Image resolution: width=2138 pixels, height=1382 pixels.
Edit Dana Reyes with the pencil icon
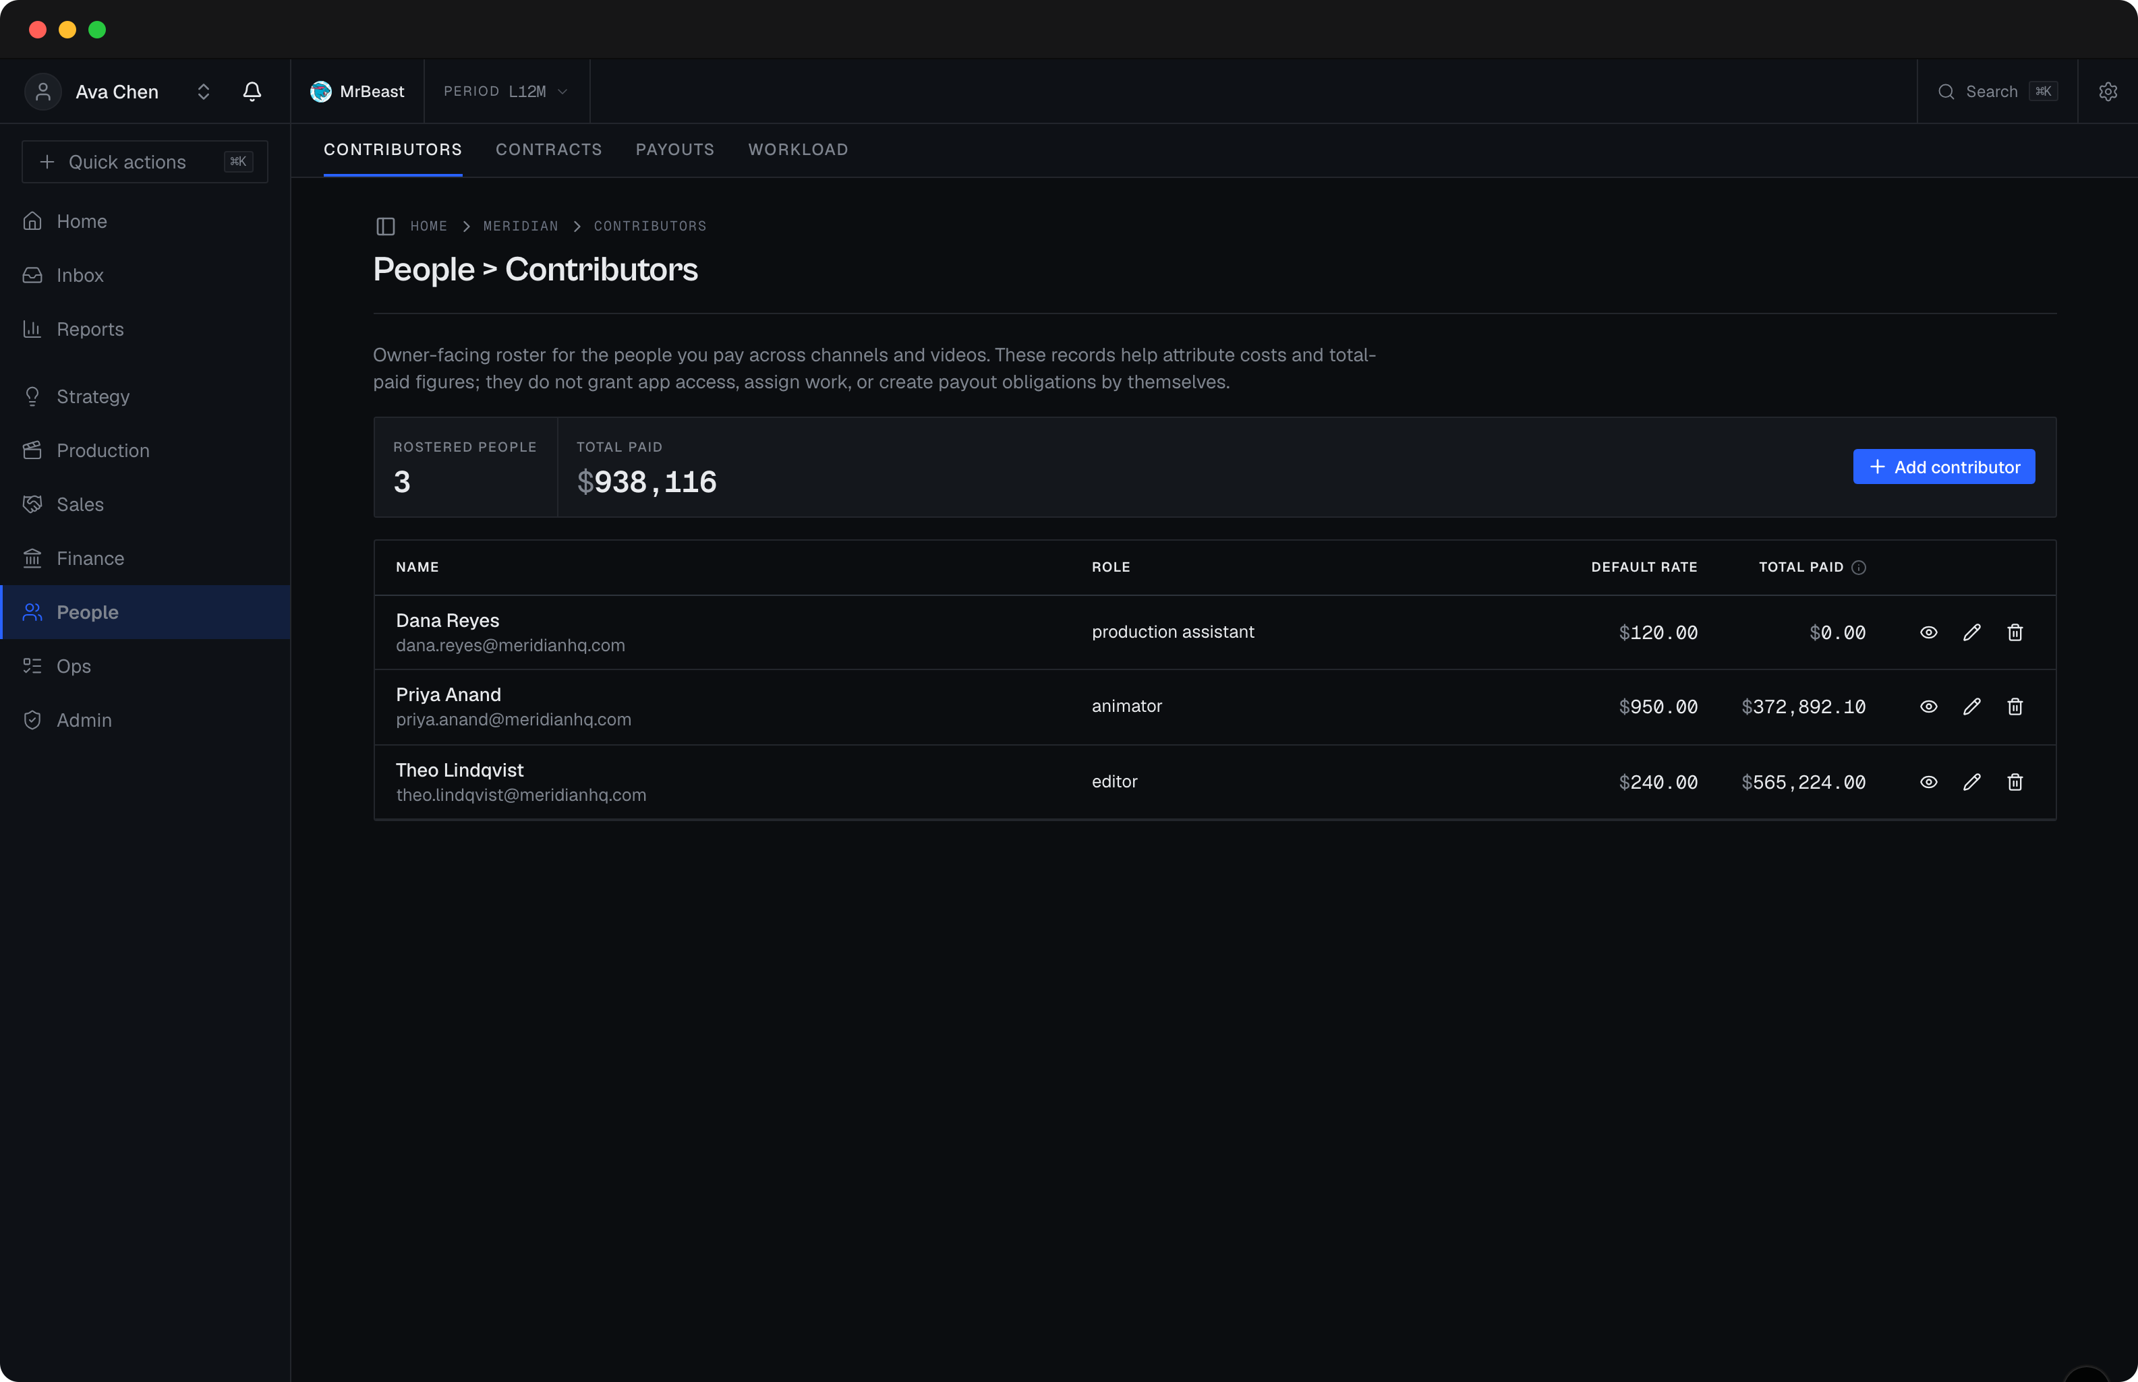click(x=1972, y=632)
